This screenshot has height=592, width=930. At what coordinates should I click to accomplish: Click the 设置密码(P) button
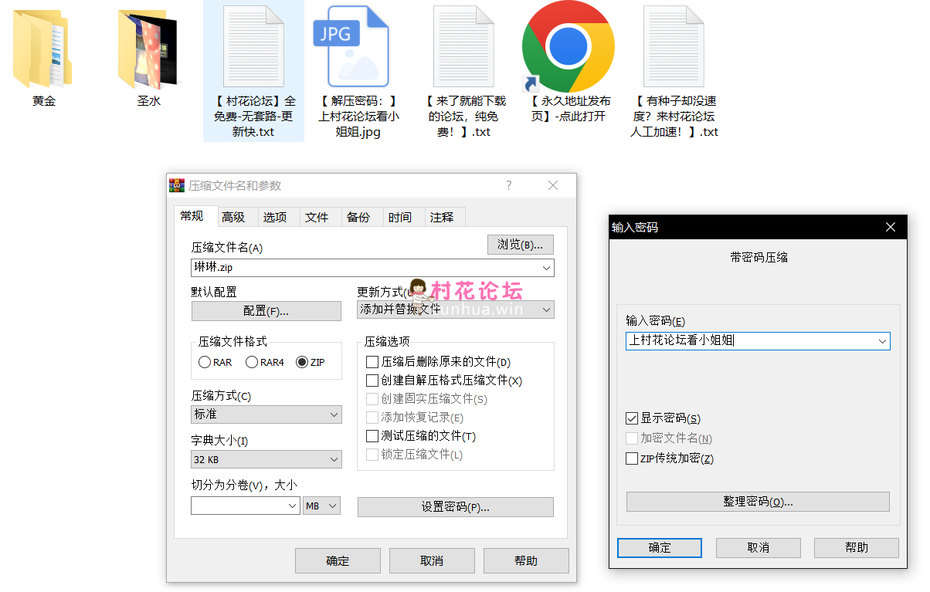coord(455,507)
